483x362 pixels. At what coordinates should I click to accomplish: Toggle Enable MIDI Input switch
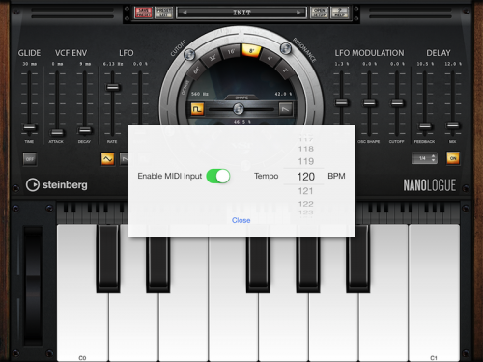(x=218, y=176)
